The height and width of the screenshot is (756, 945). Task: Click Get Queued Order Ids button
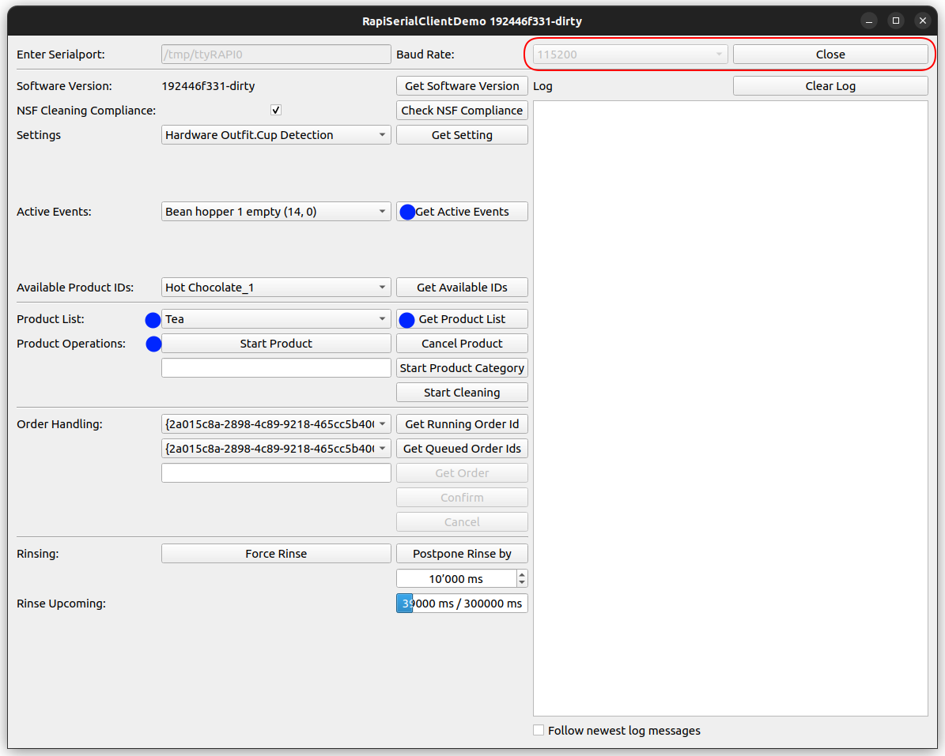(462, 449)
